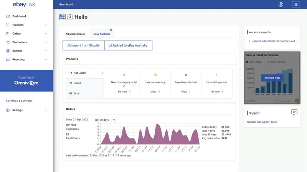307x172 pixels.
Task: Switch to eBay Australia tab
Action: pos(102,34)
